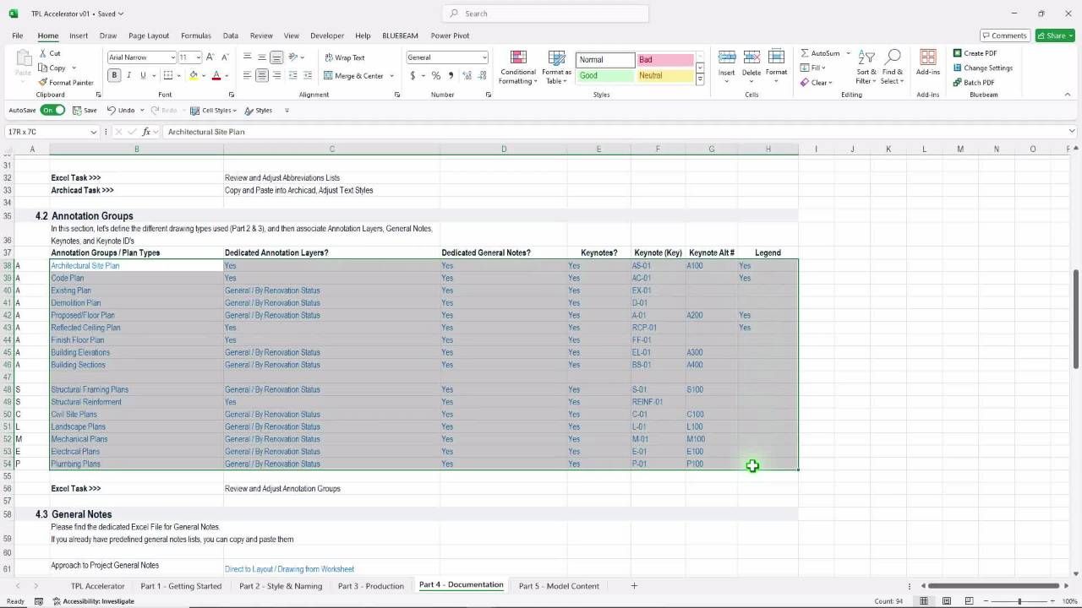Toggle Wrap Text for selected cells
The height and width of the screenshot is (608, 1082).
[344, 57]
